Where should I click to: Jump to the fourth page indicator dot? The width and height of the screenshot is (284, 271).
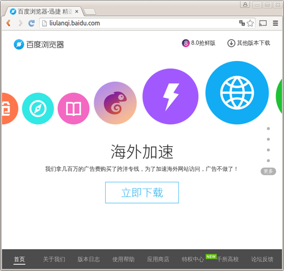268,161
